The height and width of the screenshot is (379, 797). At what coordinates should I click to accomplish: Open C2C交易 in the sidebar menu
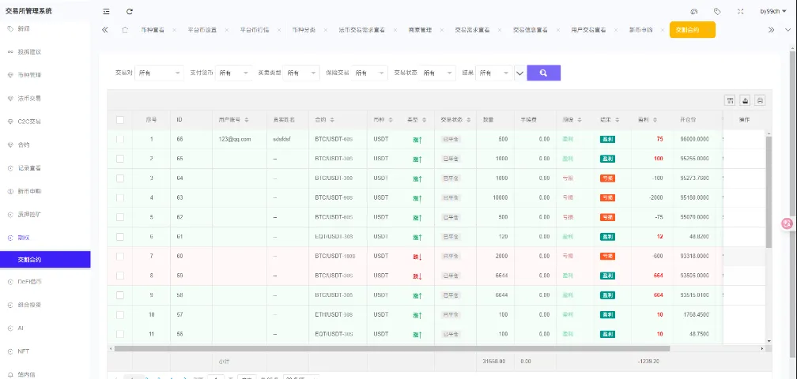point(29,122)
